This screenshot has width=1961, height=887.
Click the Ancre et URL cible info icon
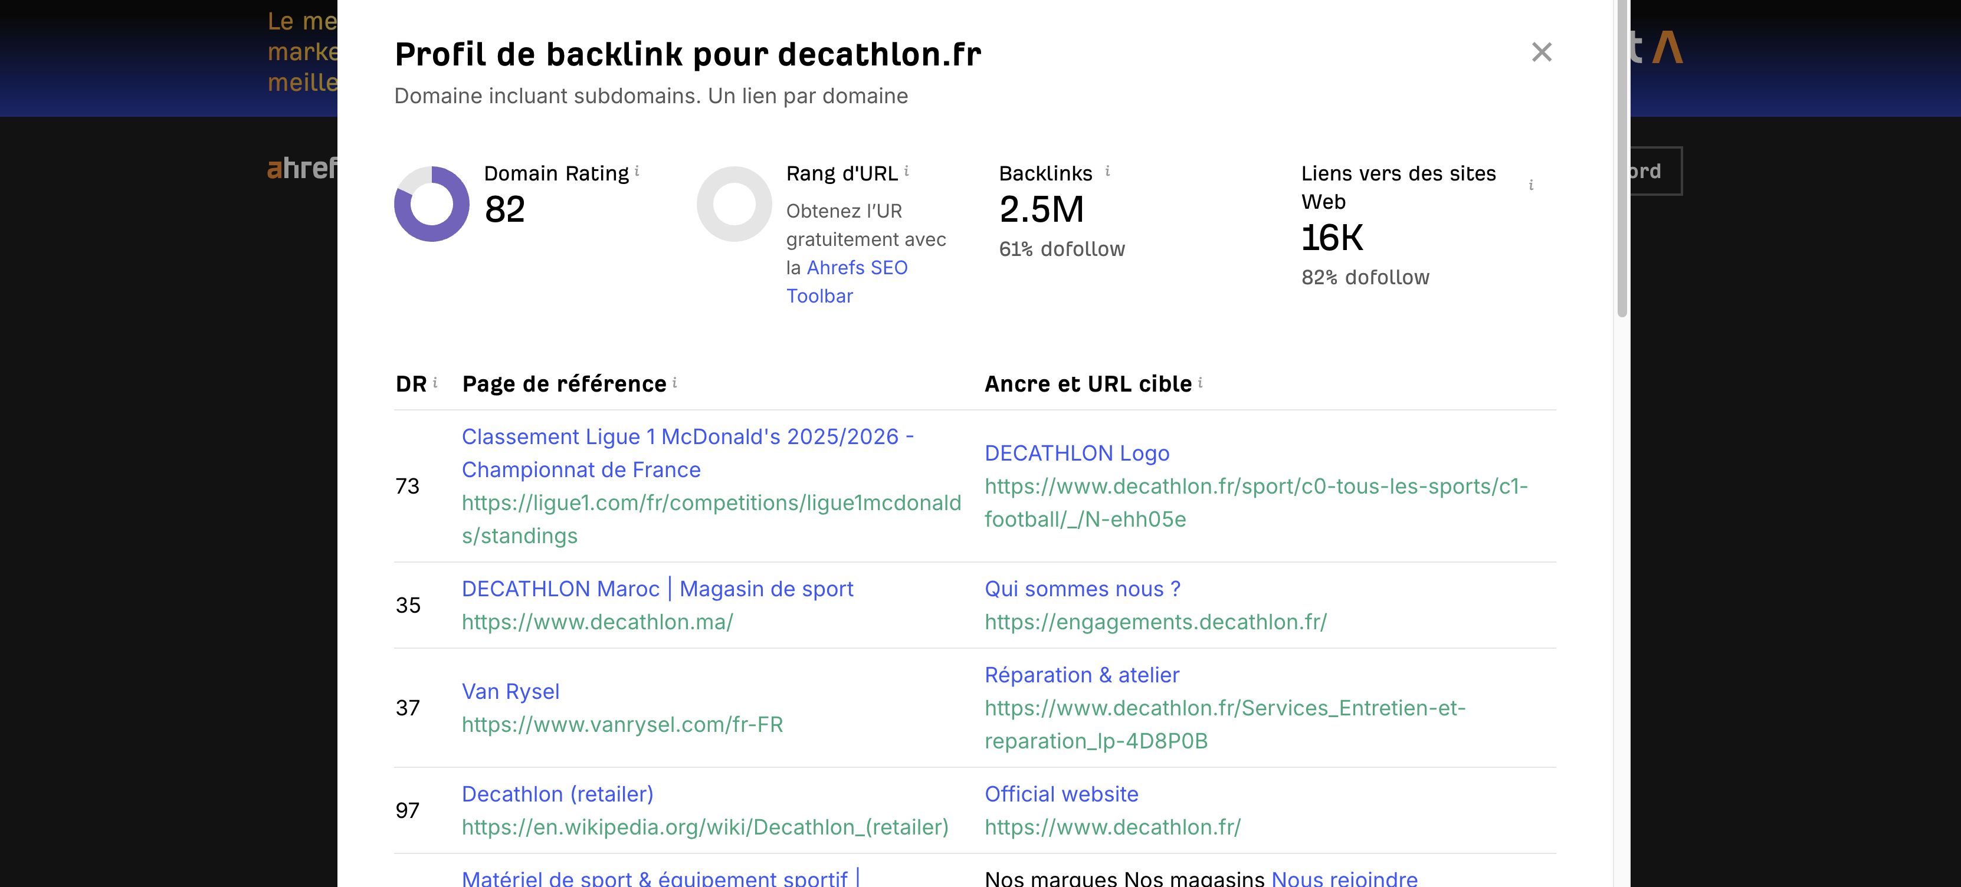[x=1201, y=382]
